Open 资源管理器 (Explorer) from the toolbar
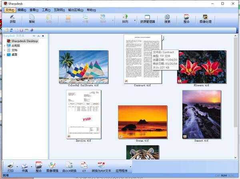The height and width of the screenshot is (179, 240). 147,18
